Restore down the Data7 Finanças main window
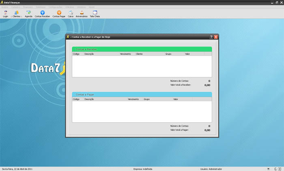This screenshot has height=171, width=284. click(277, 2)
